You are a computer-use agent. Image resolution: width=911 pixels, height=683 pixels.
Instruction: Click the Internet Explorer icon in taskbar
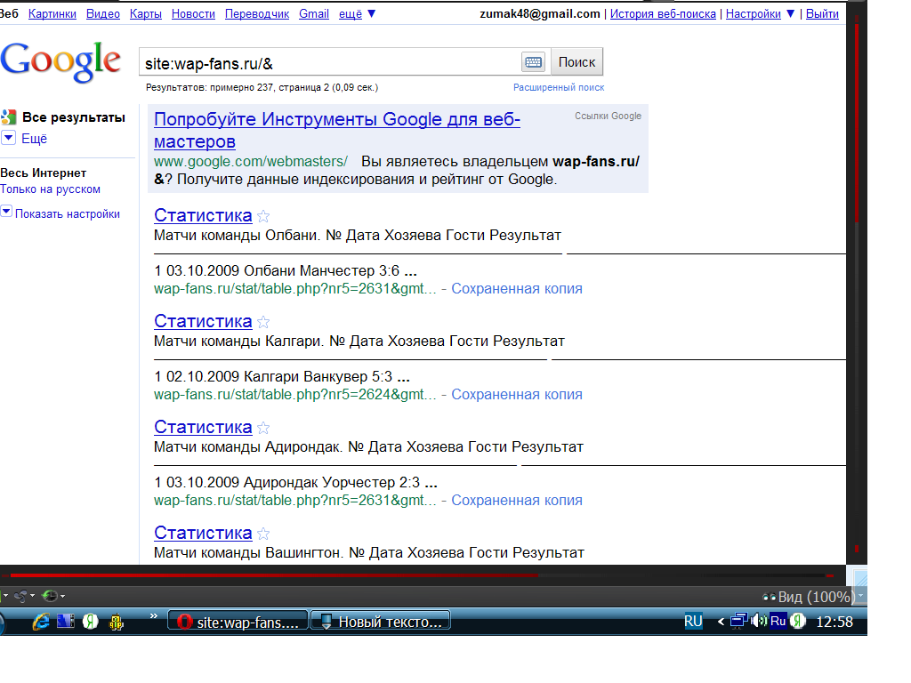point(41,622)
